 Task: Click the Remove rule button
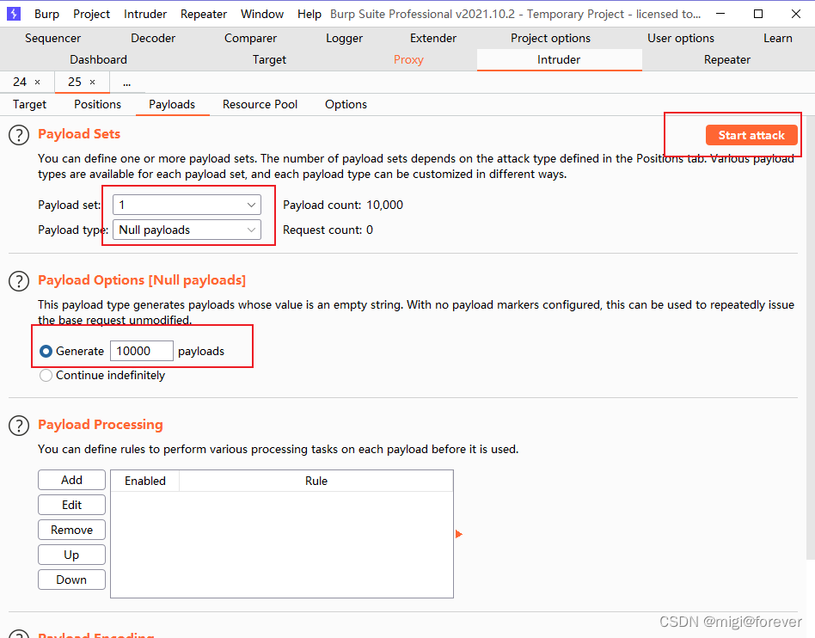(x=72, y=530)
